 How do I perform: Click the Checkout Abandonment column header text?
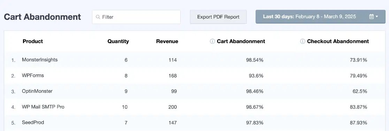pos(338,41)
